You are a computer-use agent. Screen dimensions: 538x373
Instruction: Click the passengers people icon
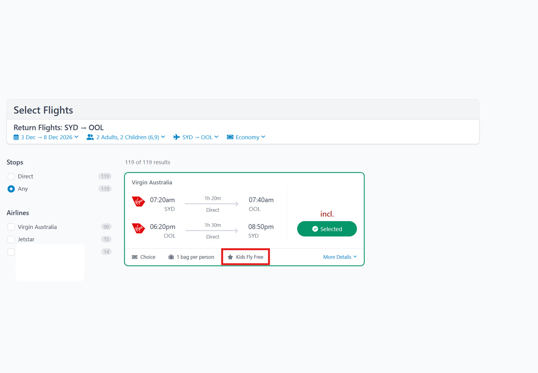tap(90, 137)
